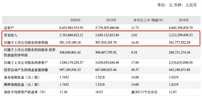202x96 pixels.
Task: Click the 单位：元 币种：人民币 caption
Action: click(177, 5)
